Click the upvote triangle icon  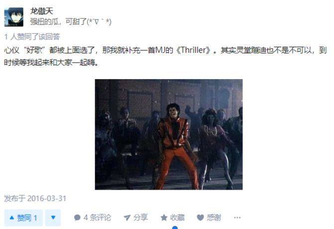[12, 218]
